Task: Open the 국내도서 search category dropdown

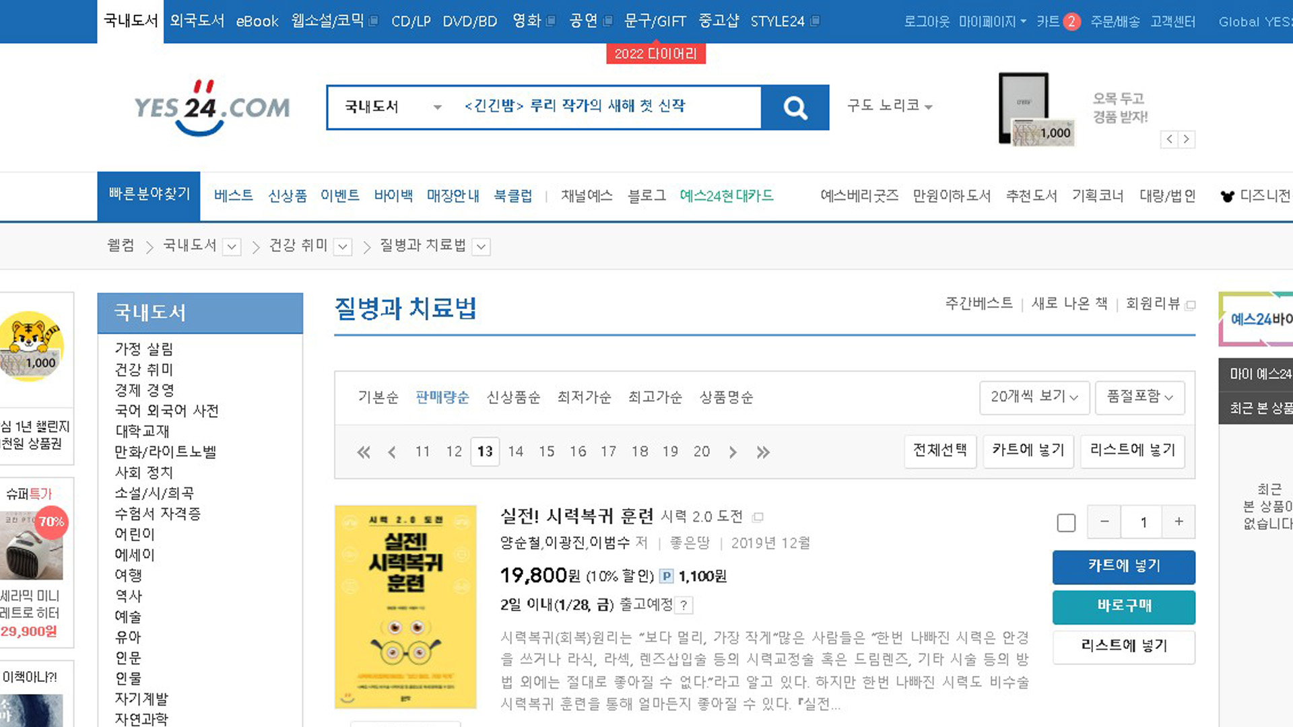Action: [393, 107]
